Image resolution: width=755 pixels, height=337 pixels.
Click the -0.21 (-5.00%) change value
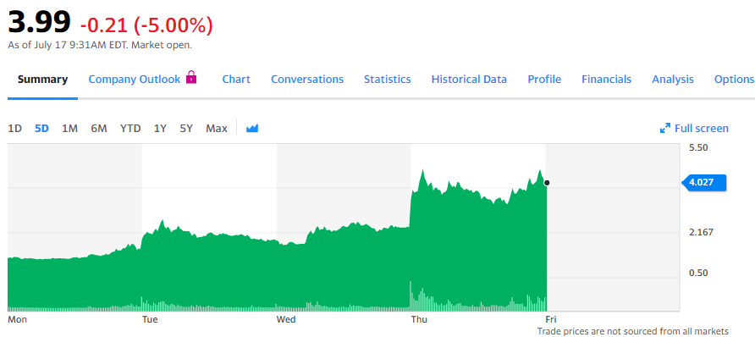click(x=146, y=25)
